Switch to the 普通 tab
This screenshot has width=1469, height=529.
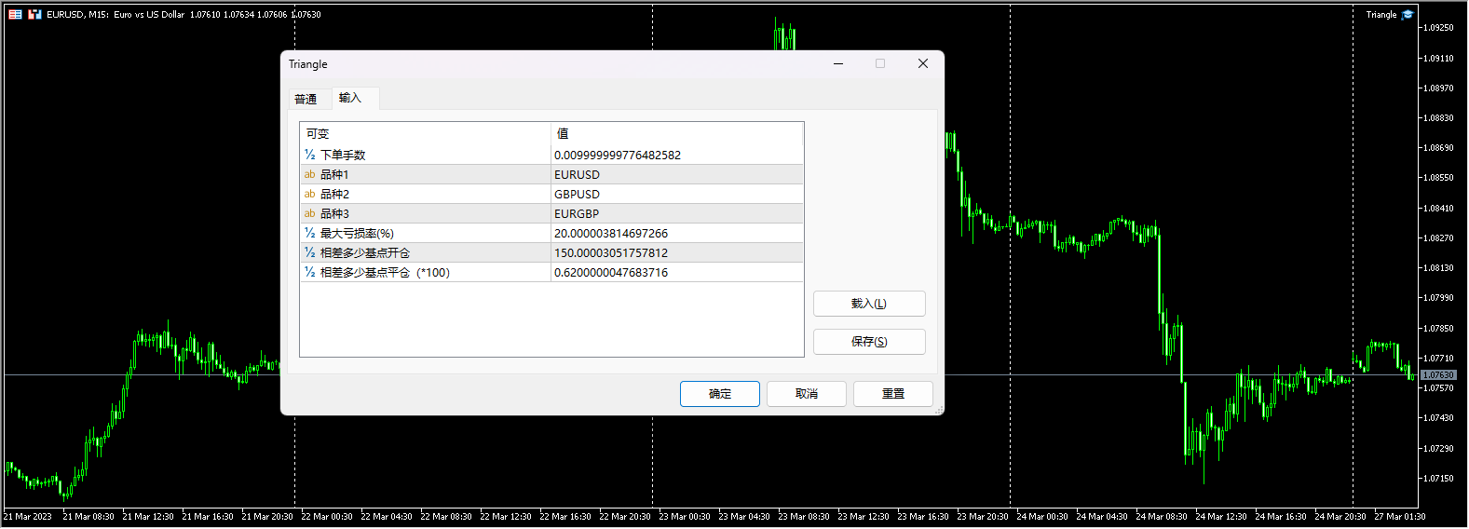[x=306, y=99]
